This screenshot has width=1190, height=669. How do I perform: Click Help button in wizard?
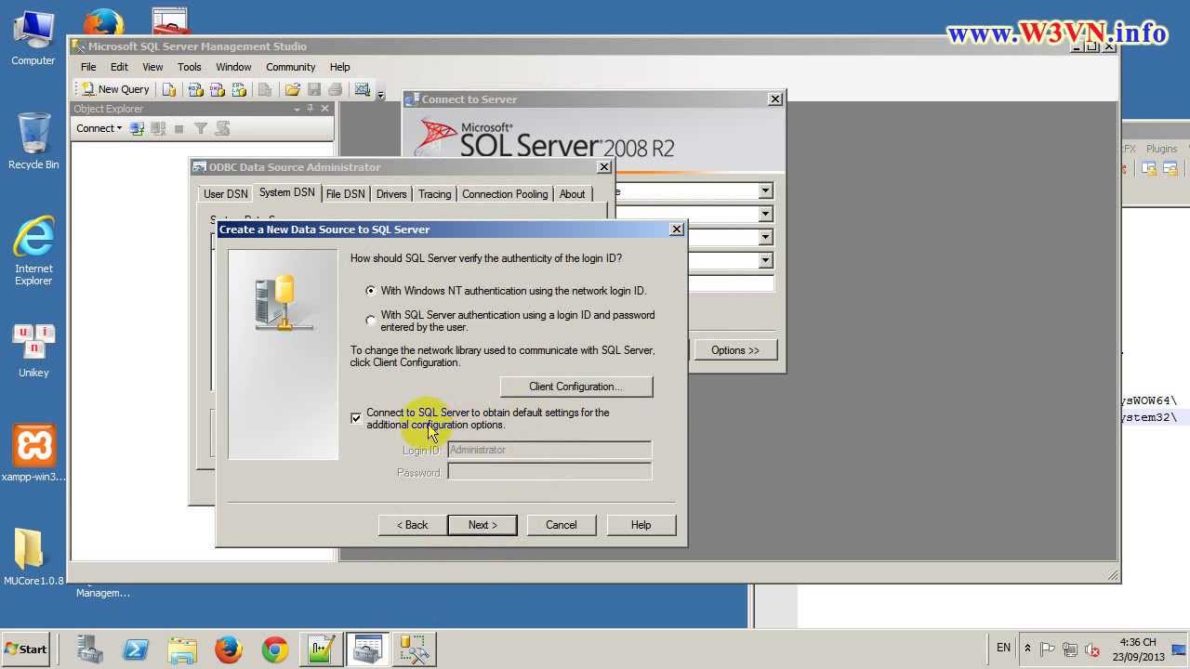click(641, 525)
